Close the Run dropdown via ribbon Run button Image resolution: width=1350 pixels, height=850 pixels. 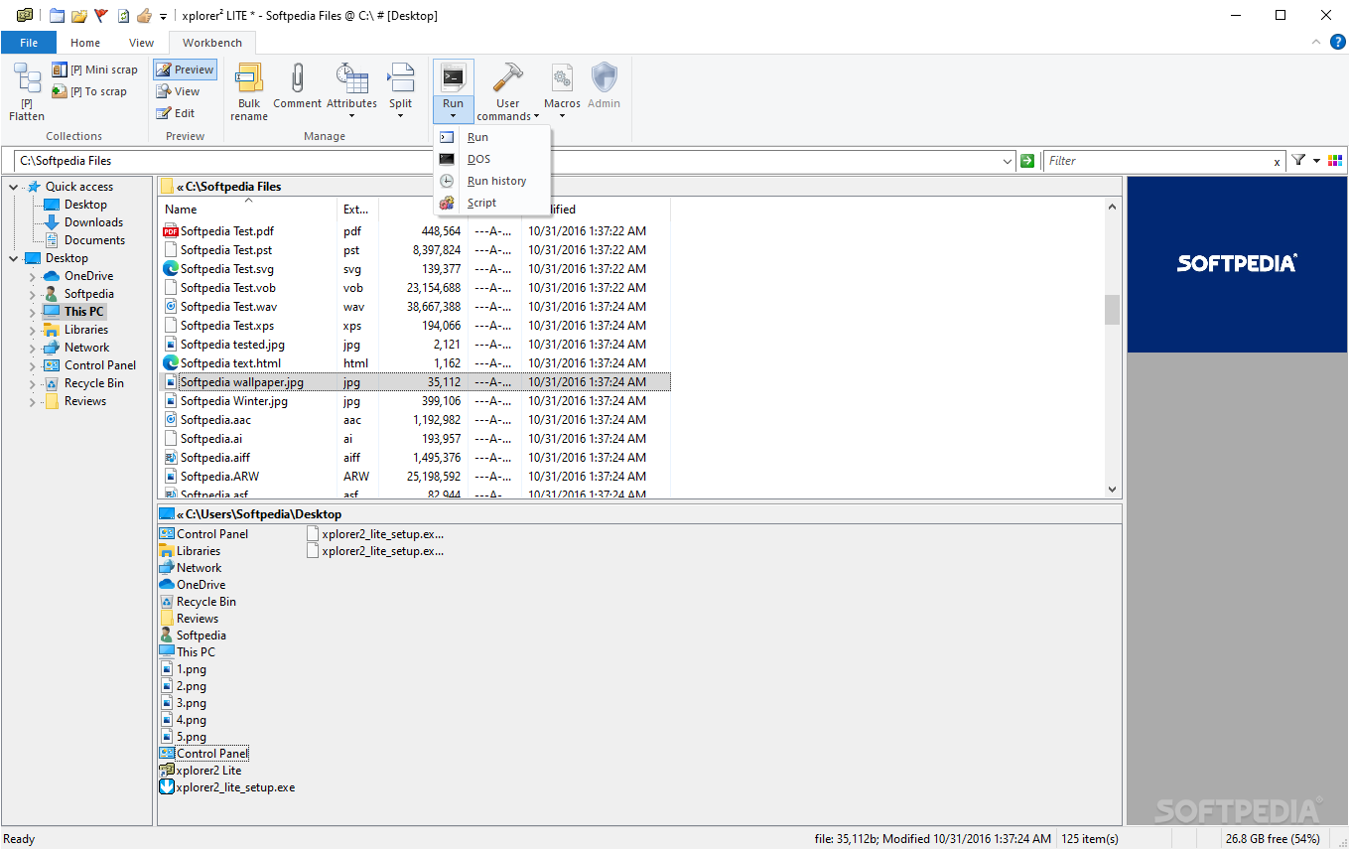453,91
